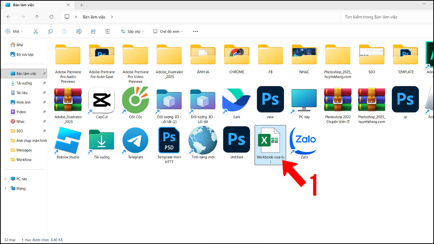This screenshot has height=244, width=434.
Task: Click the chevron after Bàn làm việc in address bar
Action: (x=112, y=17)
